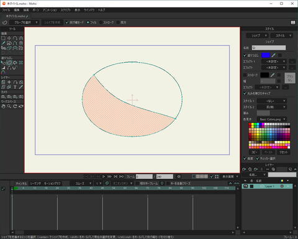Click the audio speaker icon near frame field
This screenshot has height=239, width=298.
tap(179, 176)
